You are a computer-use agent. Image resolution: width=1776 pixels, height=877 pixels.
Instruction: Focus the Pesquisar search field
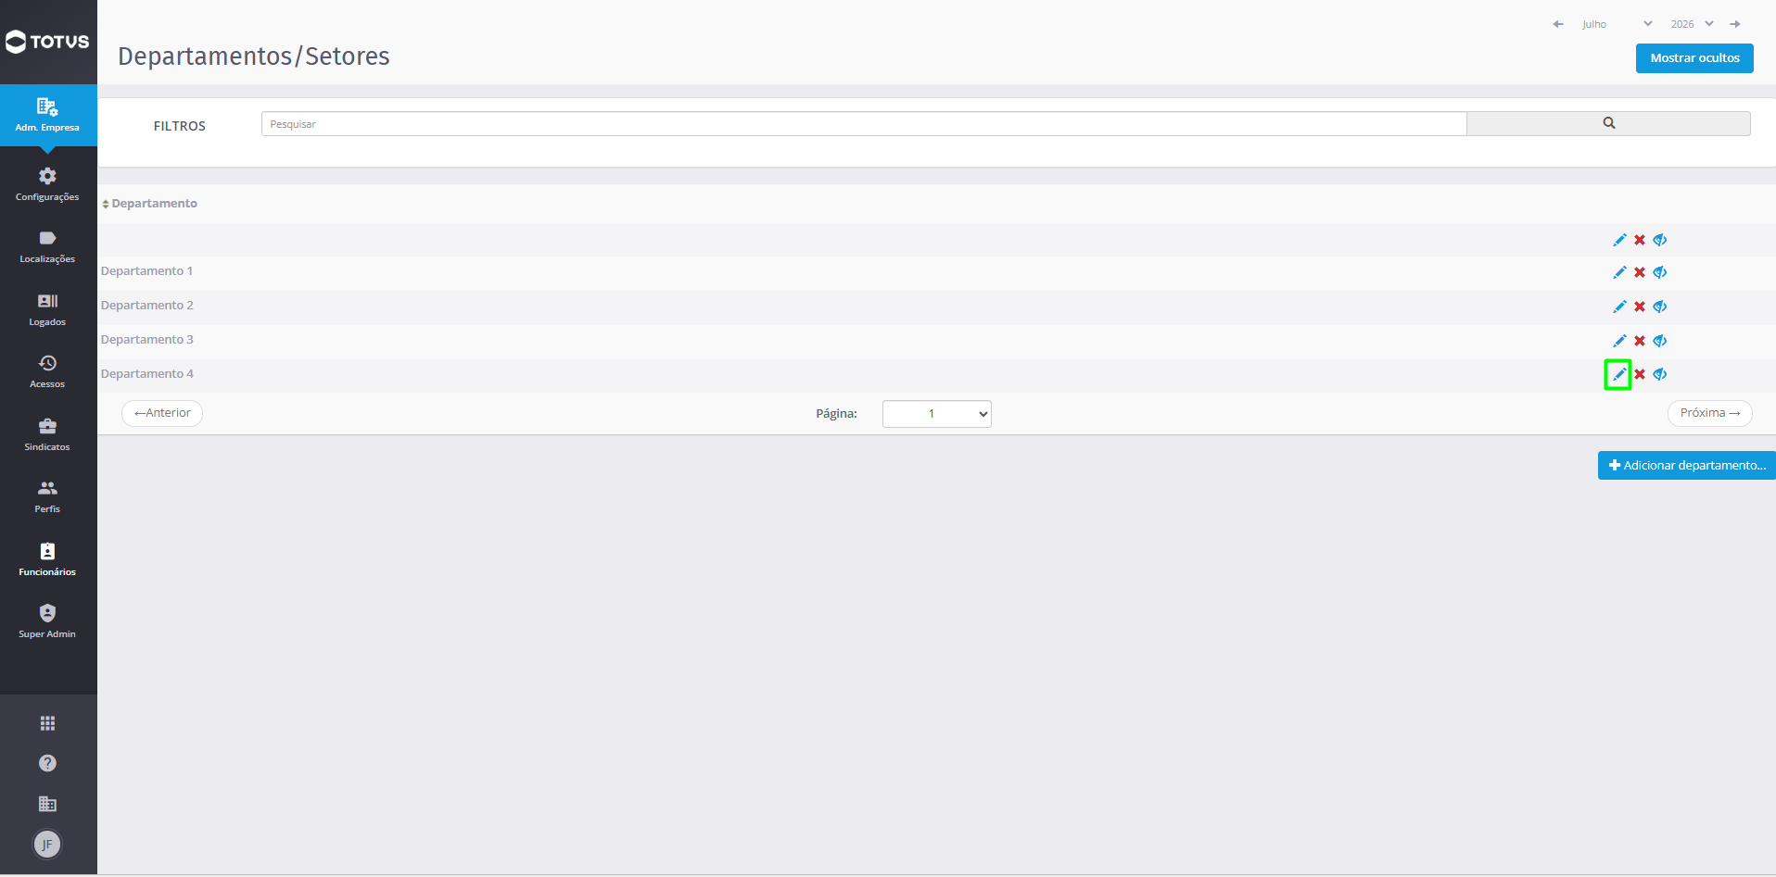864,124
